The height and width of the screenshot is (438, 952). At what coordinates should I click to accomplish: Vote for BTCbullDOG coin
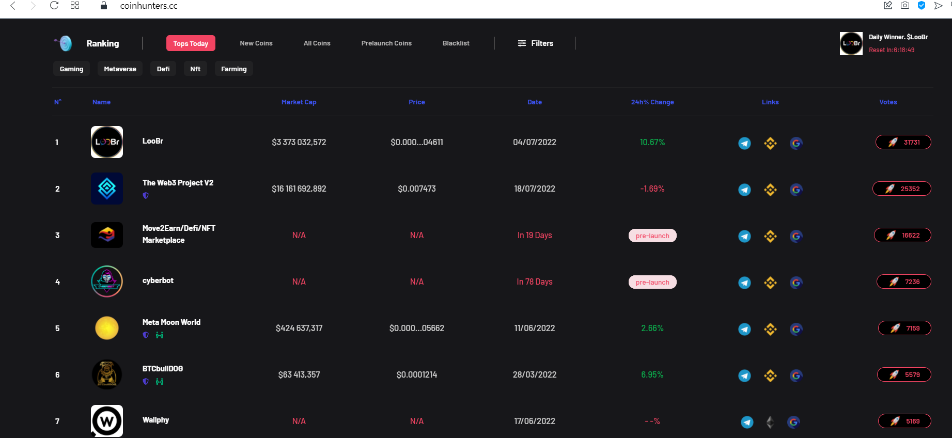coord(904,374)
